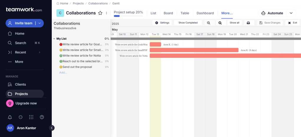Click Show Completed button

188,23
